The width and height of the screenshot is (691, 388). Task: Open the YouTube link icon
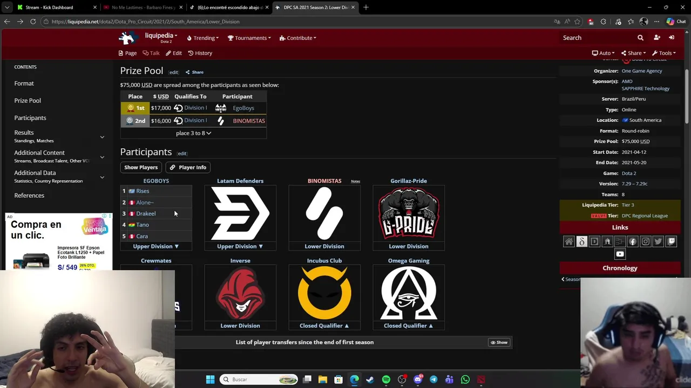pyautogui.click(x=620, y=254)
